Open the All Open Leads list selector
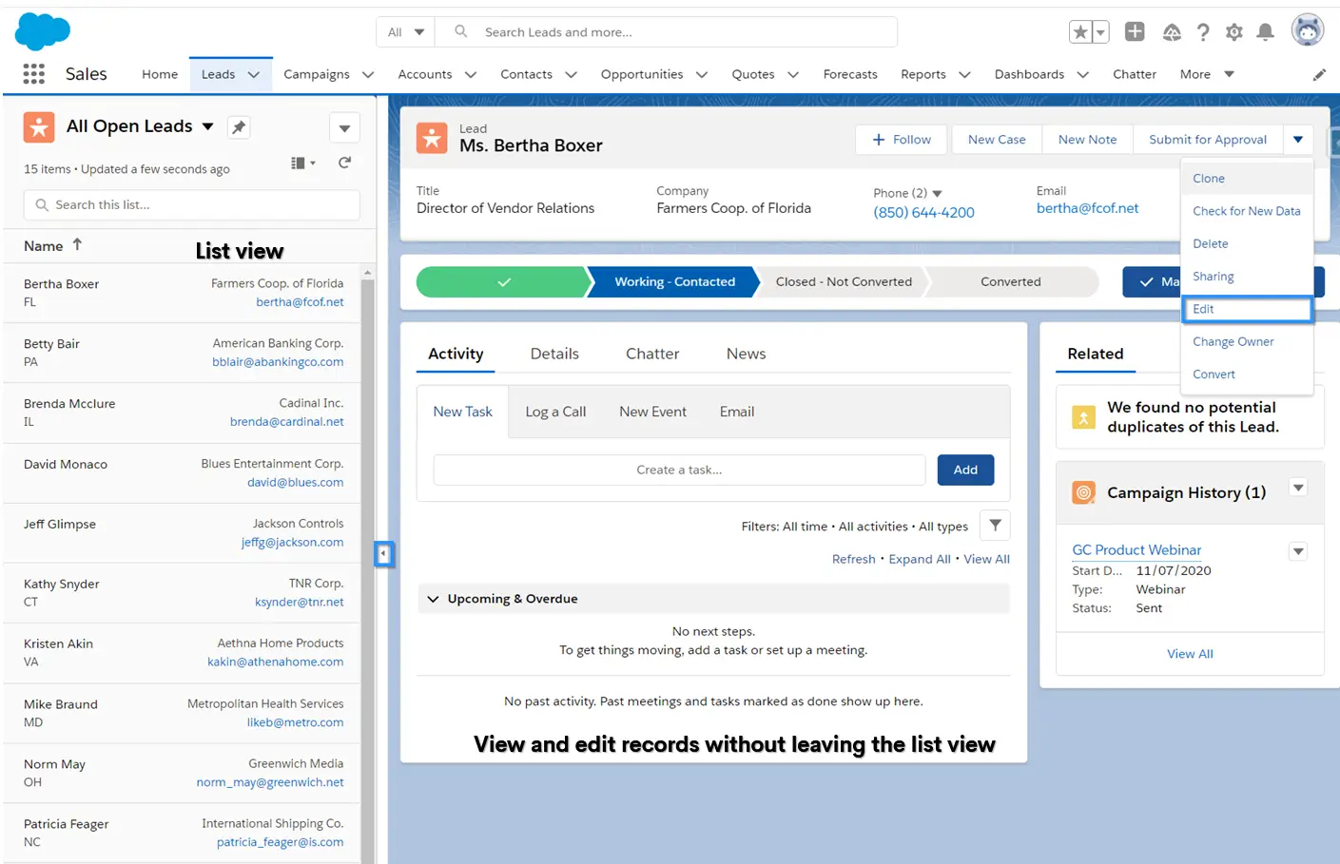Image resolution: width=1340 pixels, height=864 pixels. [140, 126]
